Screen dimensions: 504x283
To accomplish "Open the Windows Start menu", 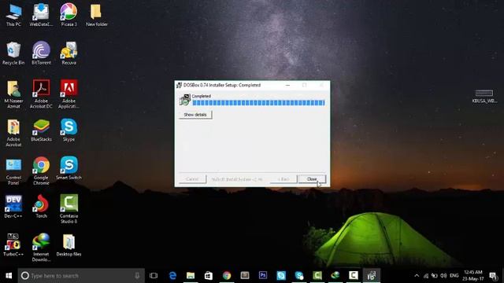I will pos(9,275).
